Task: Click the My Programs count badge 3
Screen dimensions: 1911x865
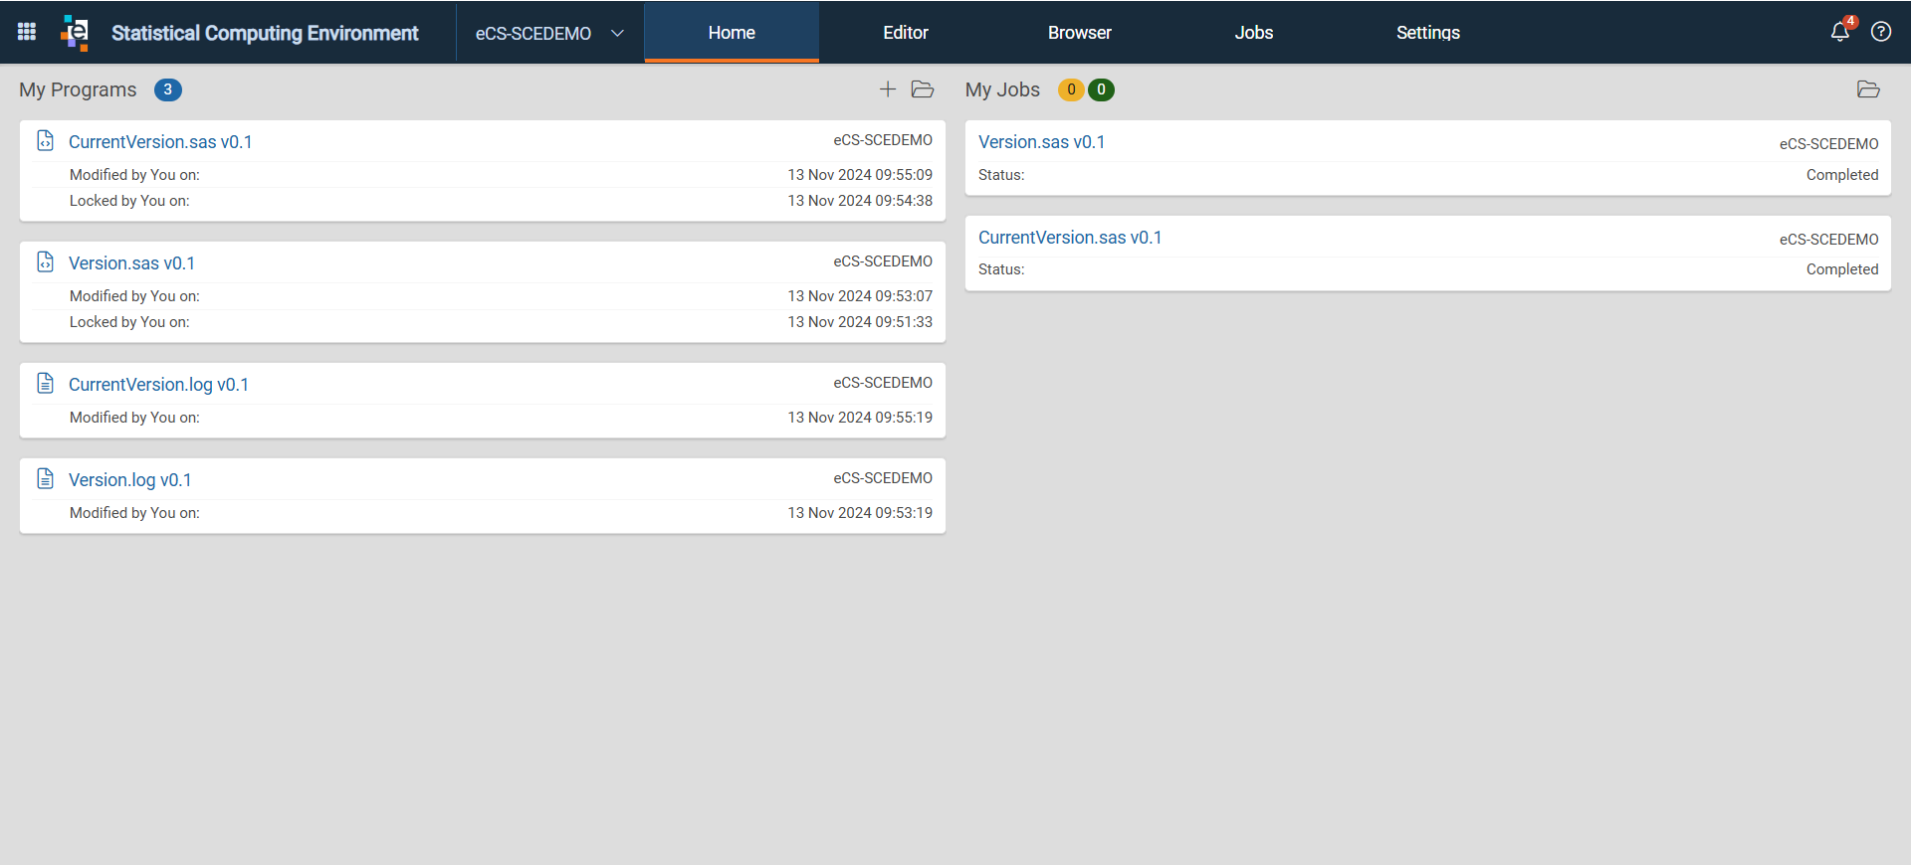Action: [x=167, y=89]
